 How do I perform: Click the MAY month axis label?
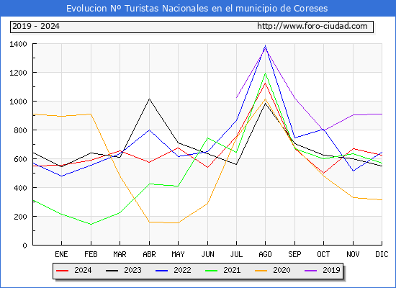178,254
